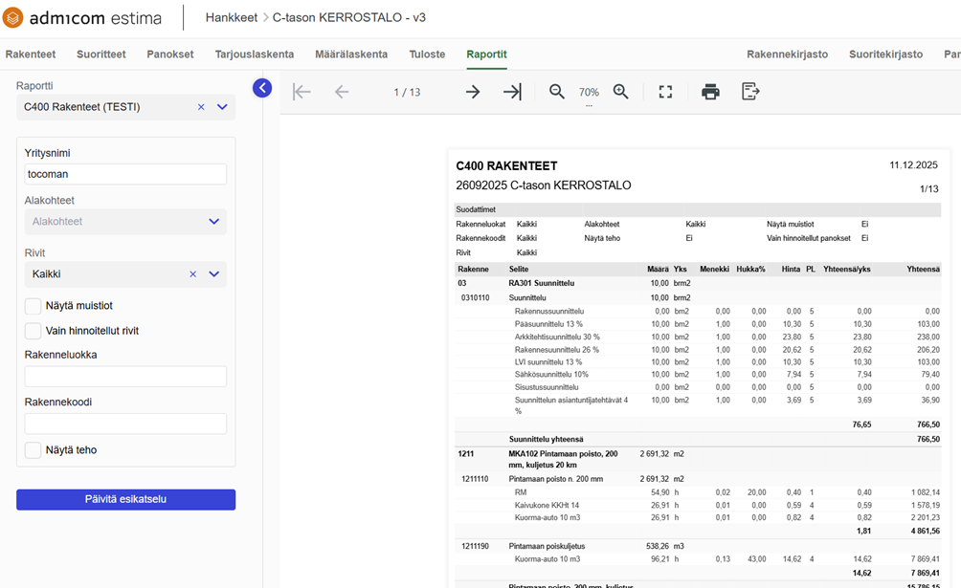The width and height of the screenshot is (961, 588).
Task: Zoom out the report preview
Action: click(x=557, y=92)
